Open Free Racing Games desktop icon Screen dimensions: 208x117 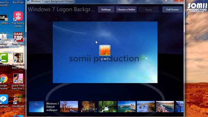[18, 19]
